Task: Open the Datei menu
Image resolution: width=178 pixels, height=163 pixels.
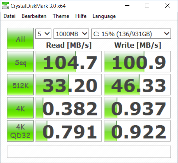Action: [x=10, y=16]
